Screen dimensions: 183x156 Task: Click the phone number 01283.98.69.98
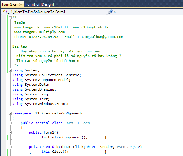pyautogui.click(x=44, y=37)
